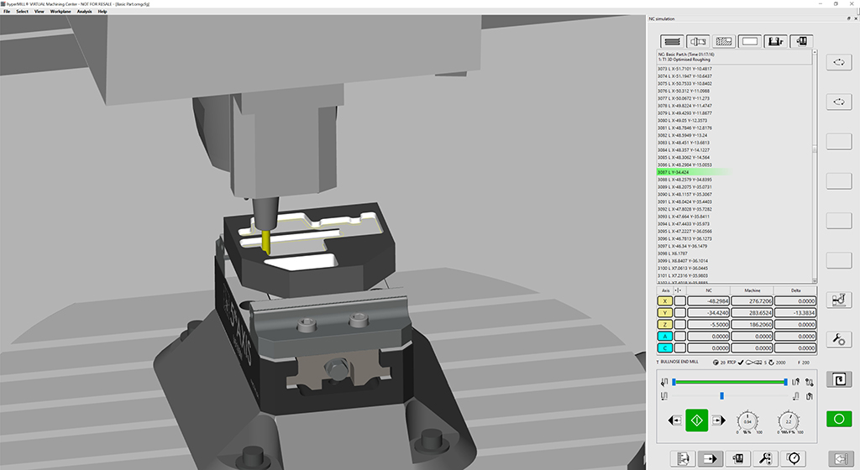Click the machine view icon at bottom row
This screenshot has height=470, width=860.
point(738,458)
